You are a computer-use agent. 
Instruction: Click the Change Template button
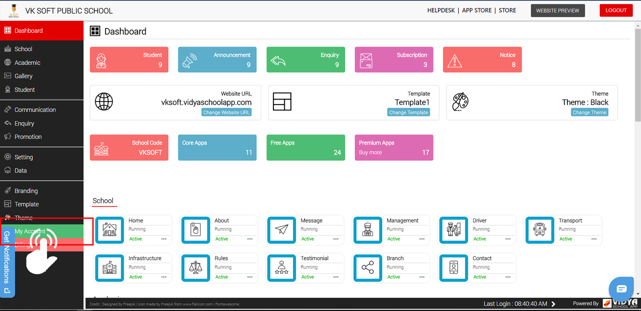[x=409, y=112]
